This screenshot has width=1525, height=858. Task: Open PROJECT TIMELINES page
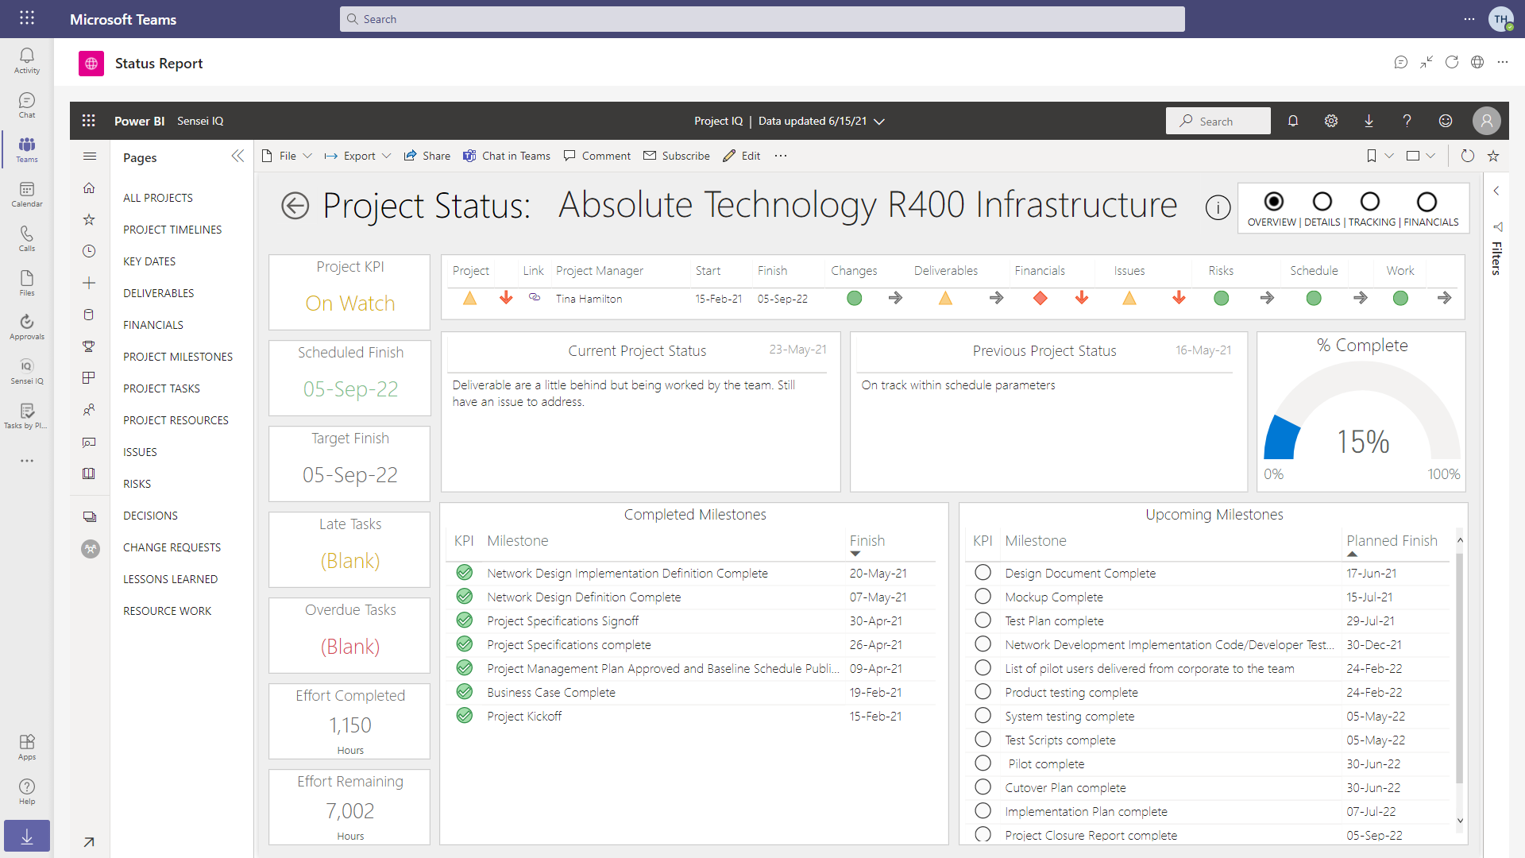click(x=172, y=230)
